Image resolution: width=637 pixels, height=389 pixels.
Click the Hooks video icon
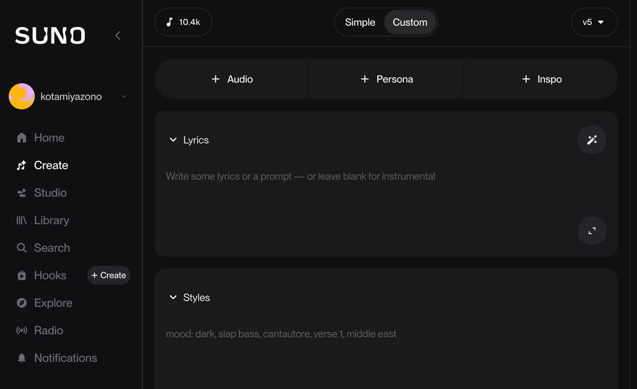click(x=22, y=275)
